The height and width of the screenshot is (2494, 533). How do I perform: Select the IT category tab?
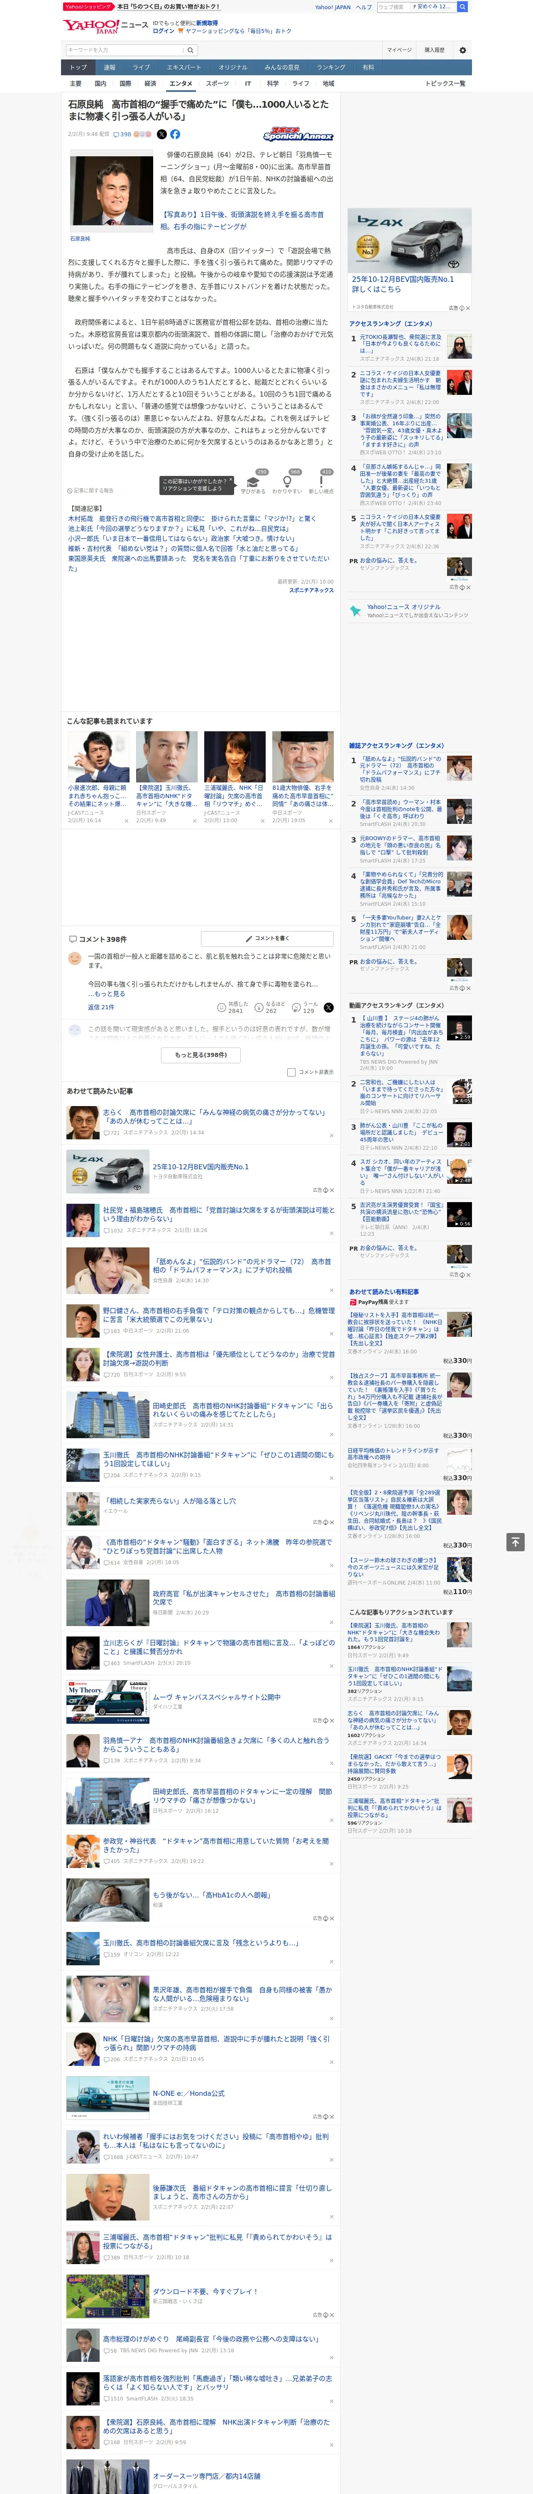pyautogui.click(x=248, y=83)
